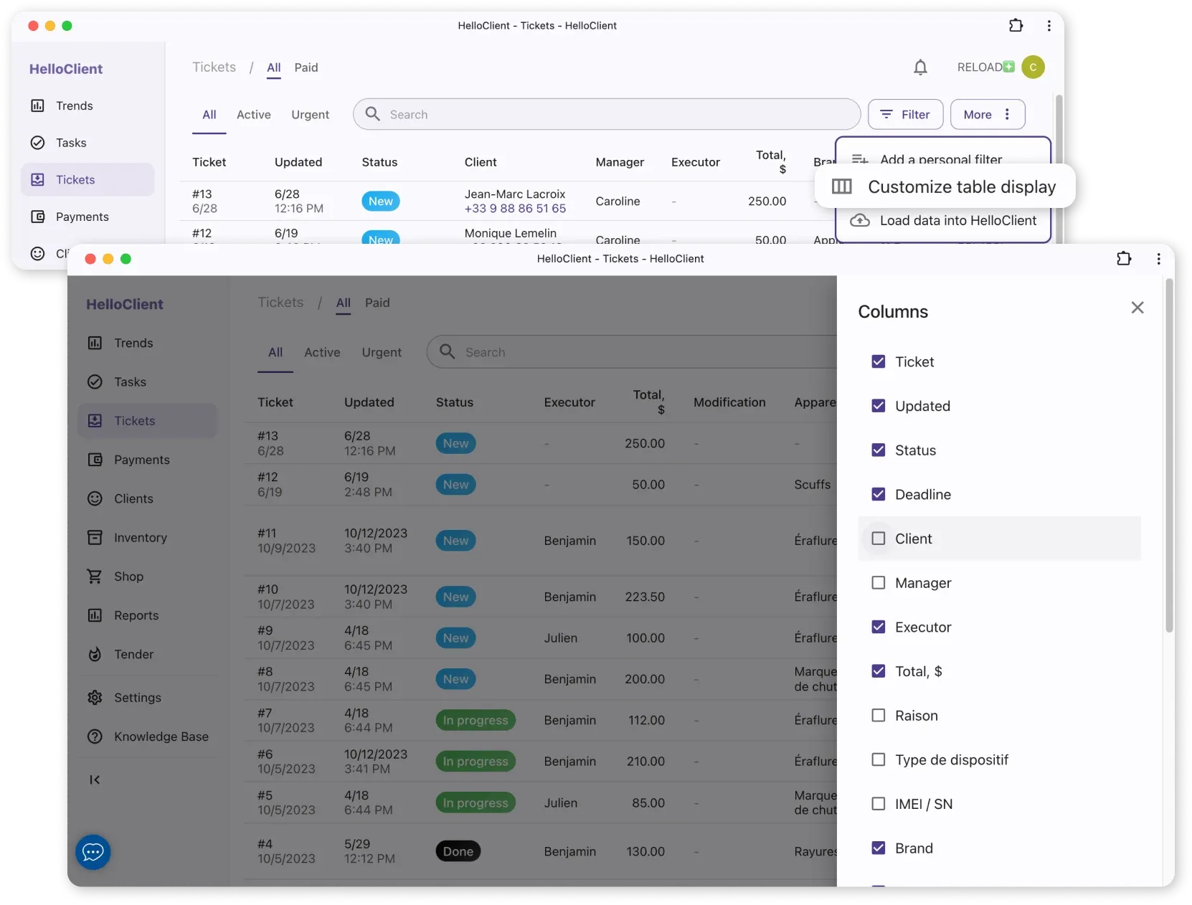Collapse the sidebar with arrow icon
The width and height of the screenshot is (1192, 905).
pos(95,780)
